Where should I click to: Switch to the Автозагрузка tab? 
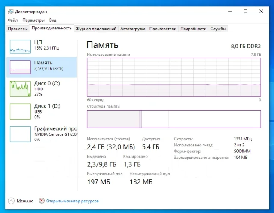pyautogui.click(x=133, y=29)
